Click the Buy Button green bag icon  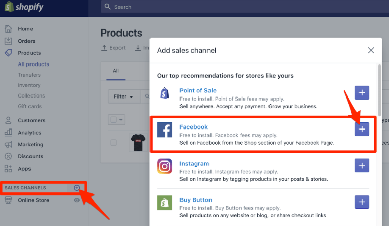pyautogui.click(x=164, y=203)
